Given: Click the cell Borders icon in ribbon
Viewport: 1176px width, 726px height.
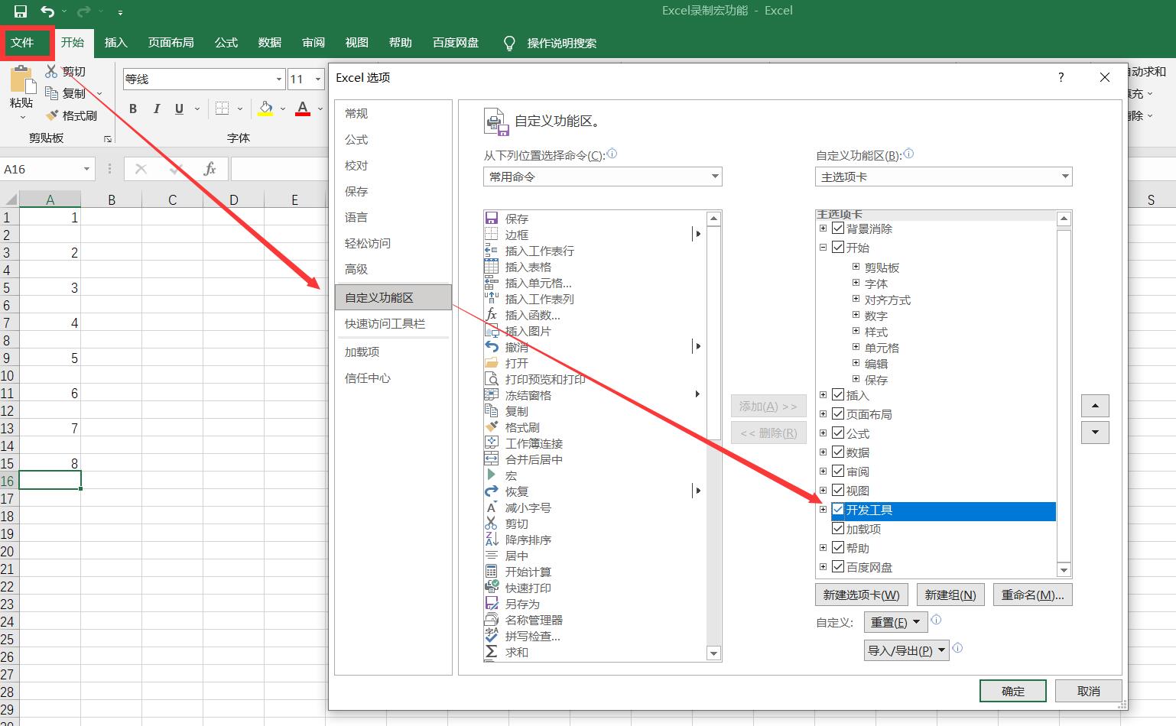Looking at the screenshot, I should click(x=222, y=109).
